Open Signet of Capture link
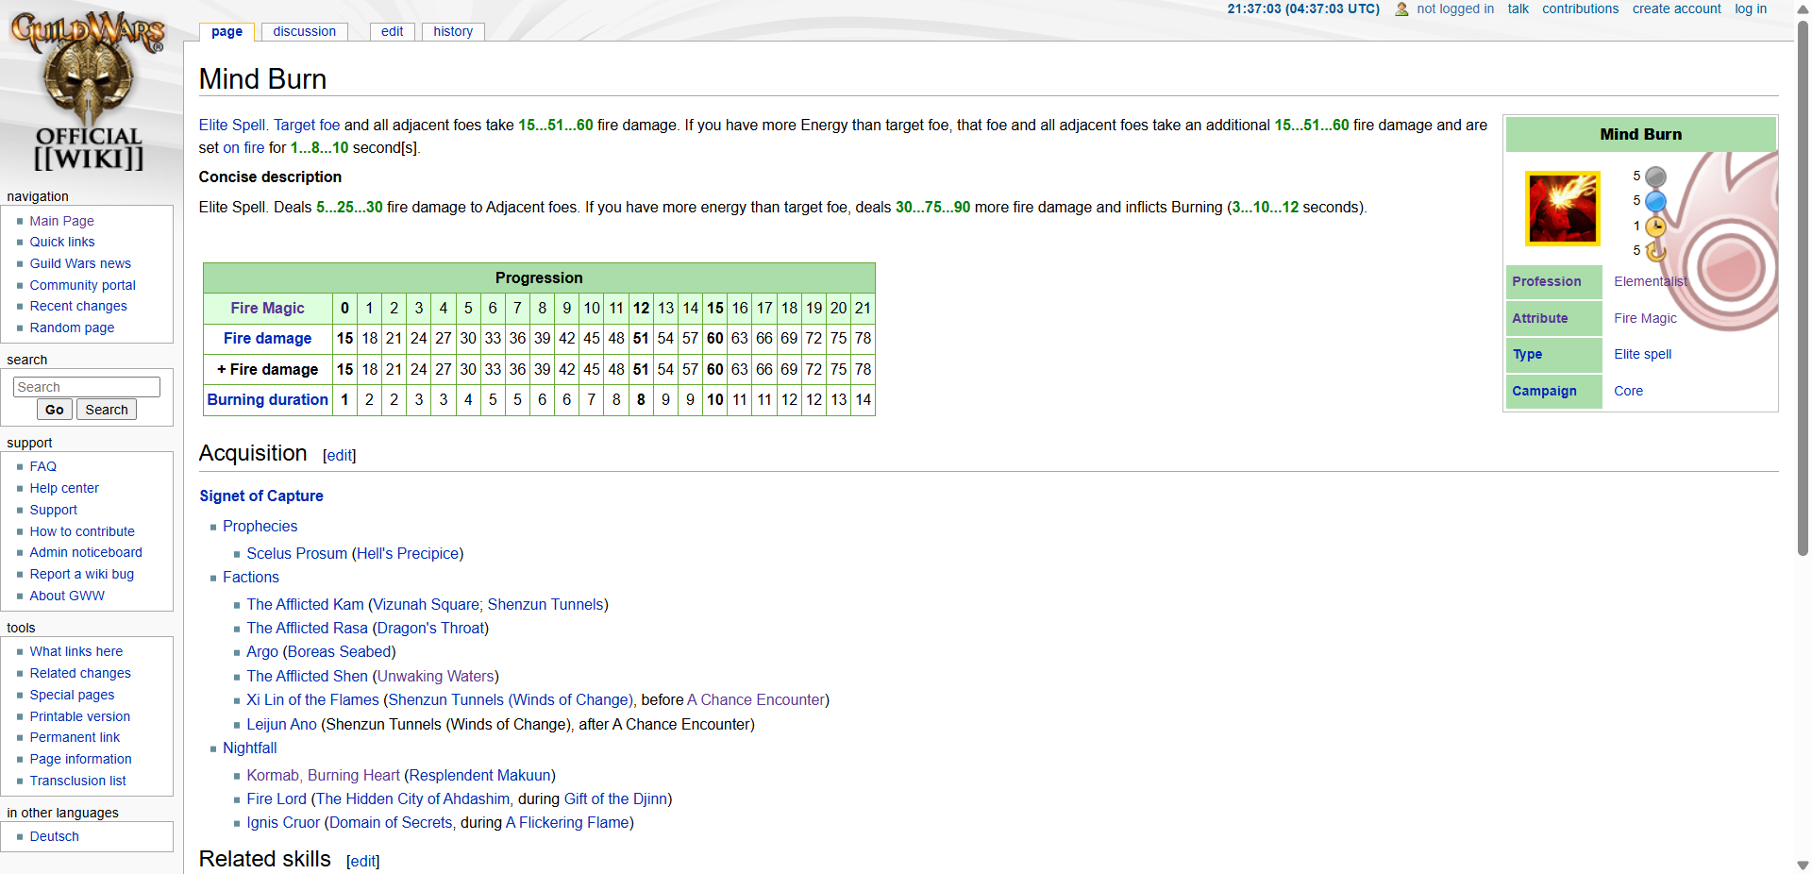Screen dimensions: 1812x874 tap(261, 496)
